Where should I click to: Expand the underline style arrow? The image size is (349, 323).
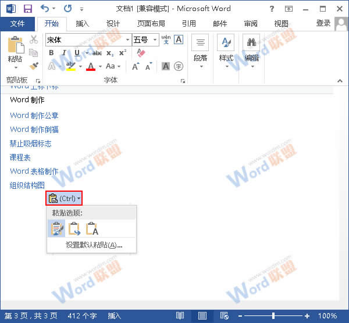[87, 53]
